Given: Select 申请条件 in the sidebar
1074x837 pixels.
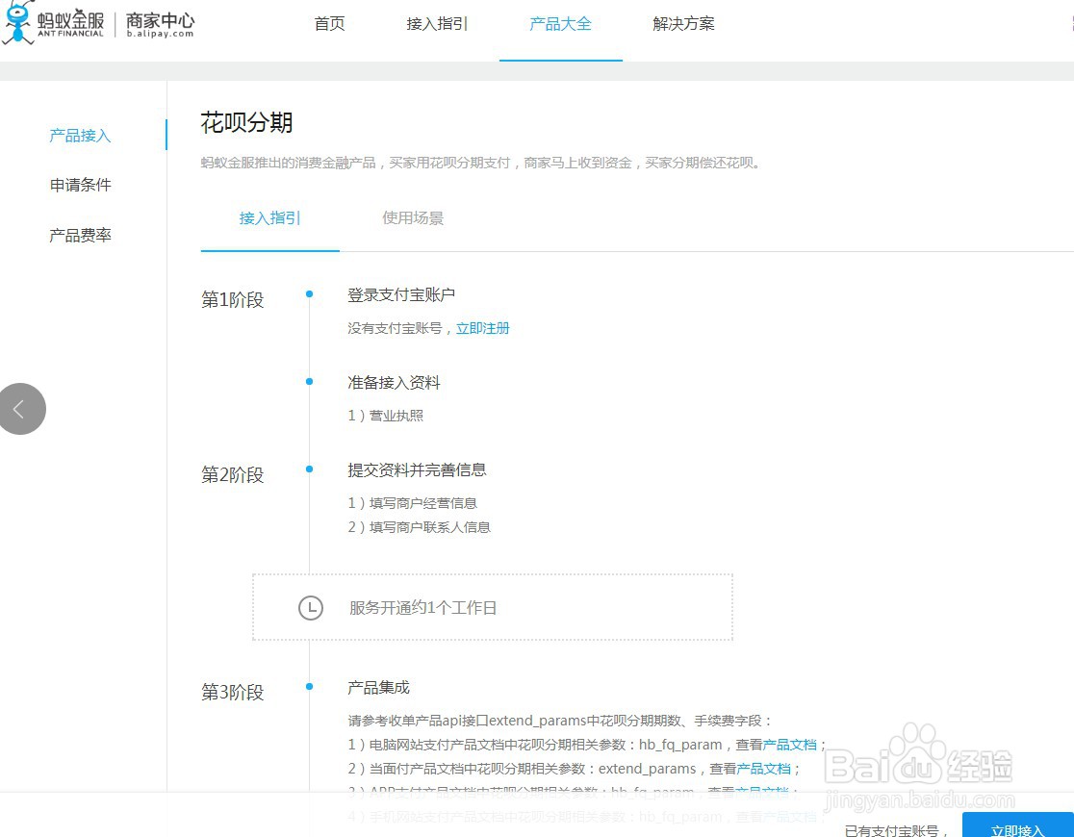Looking at the screenshot, I should tap(80, 185).
